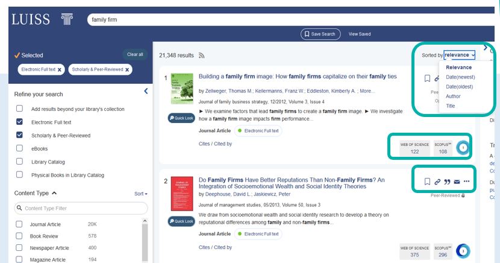Tick the Journal Article content type checkbox

(20, 224)
